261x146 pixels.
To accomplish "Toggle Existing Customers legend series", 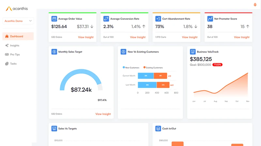I will tap(153, 67).
